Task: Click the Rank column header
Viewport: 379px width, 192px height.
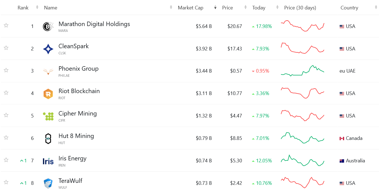Action: click(x=23, y=8)
